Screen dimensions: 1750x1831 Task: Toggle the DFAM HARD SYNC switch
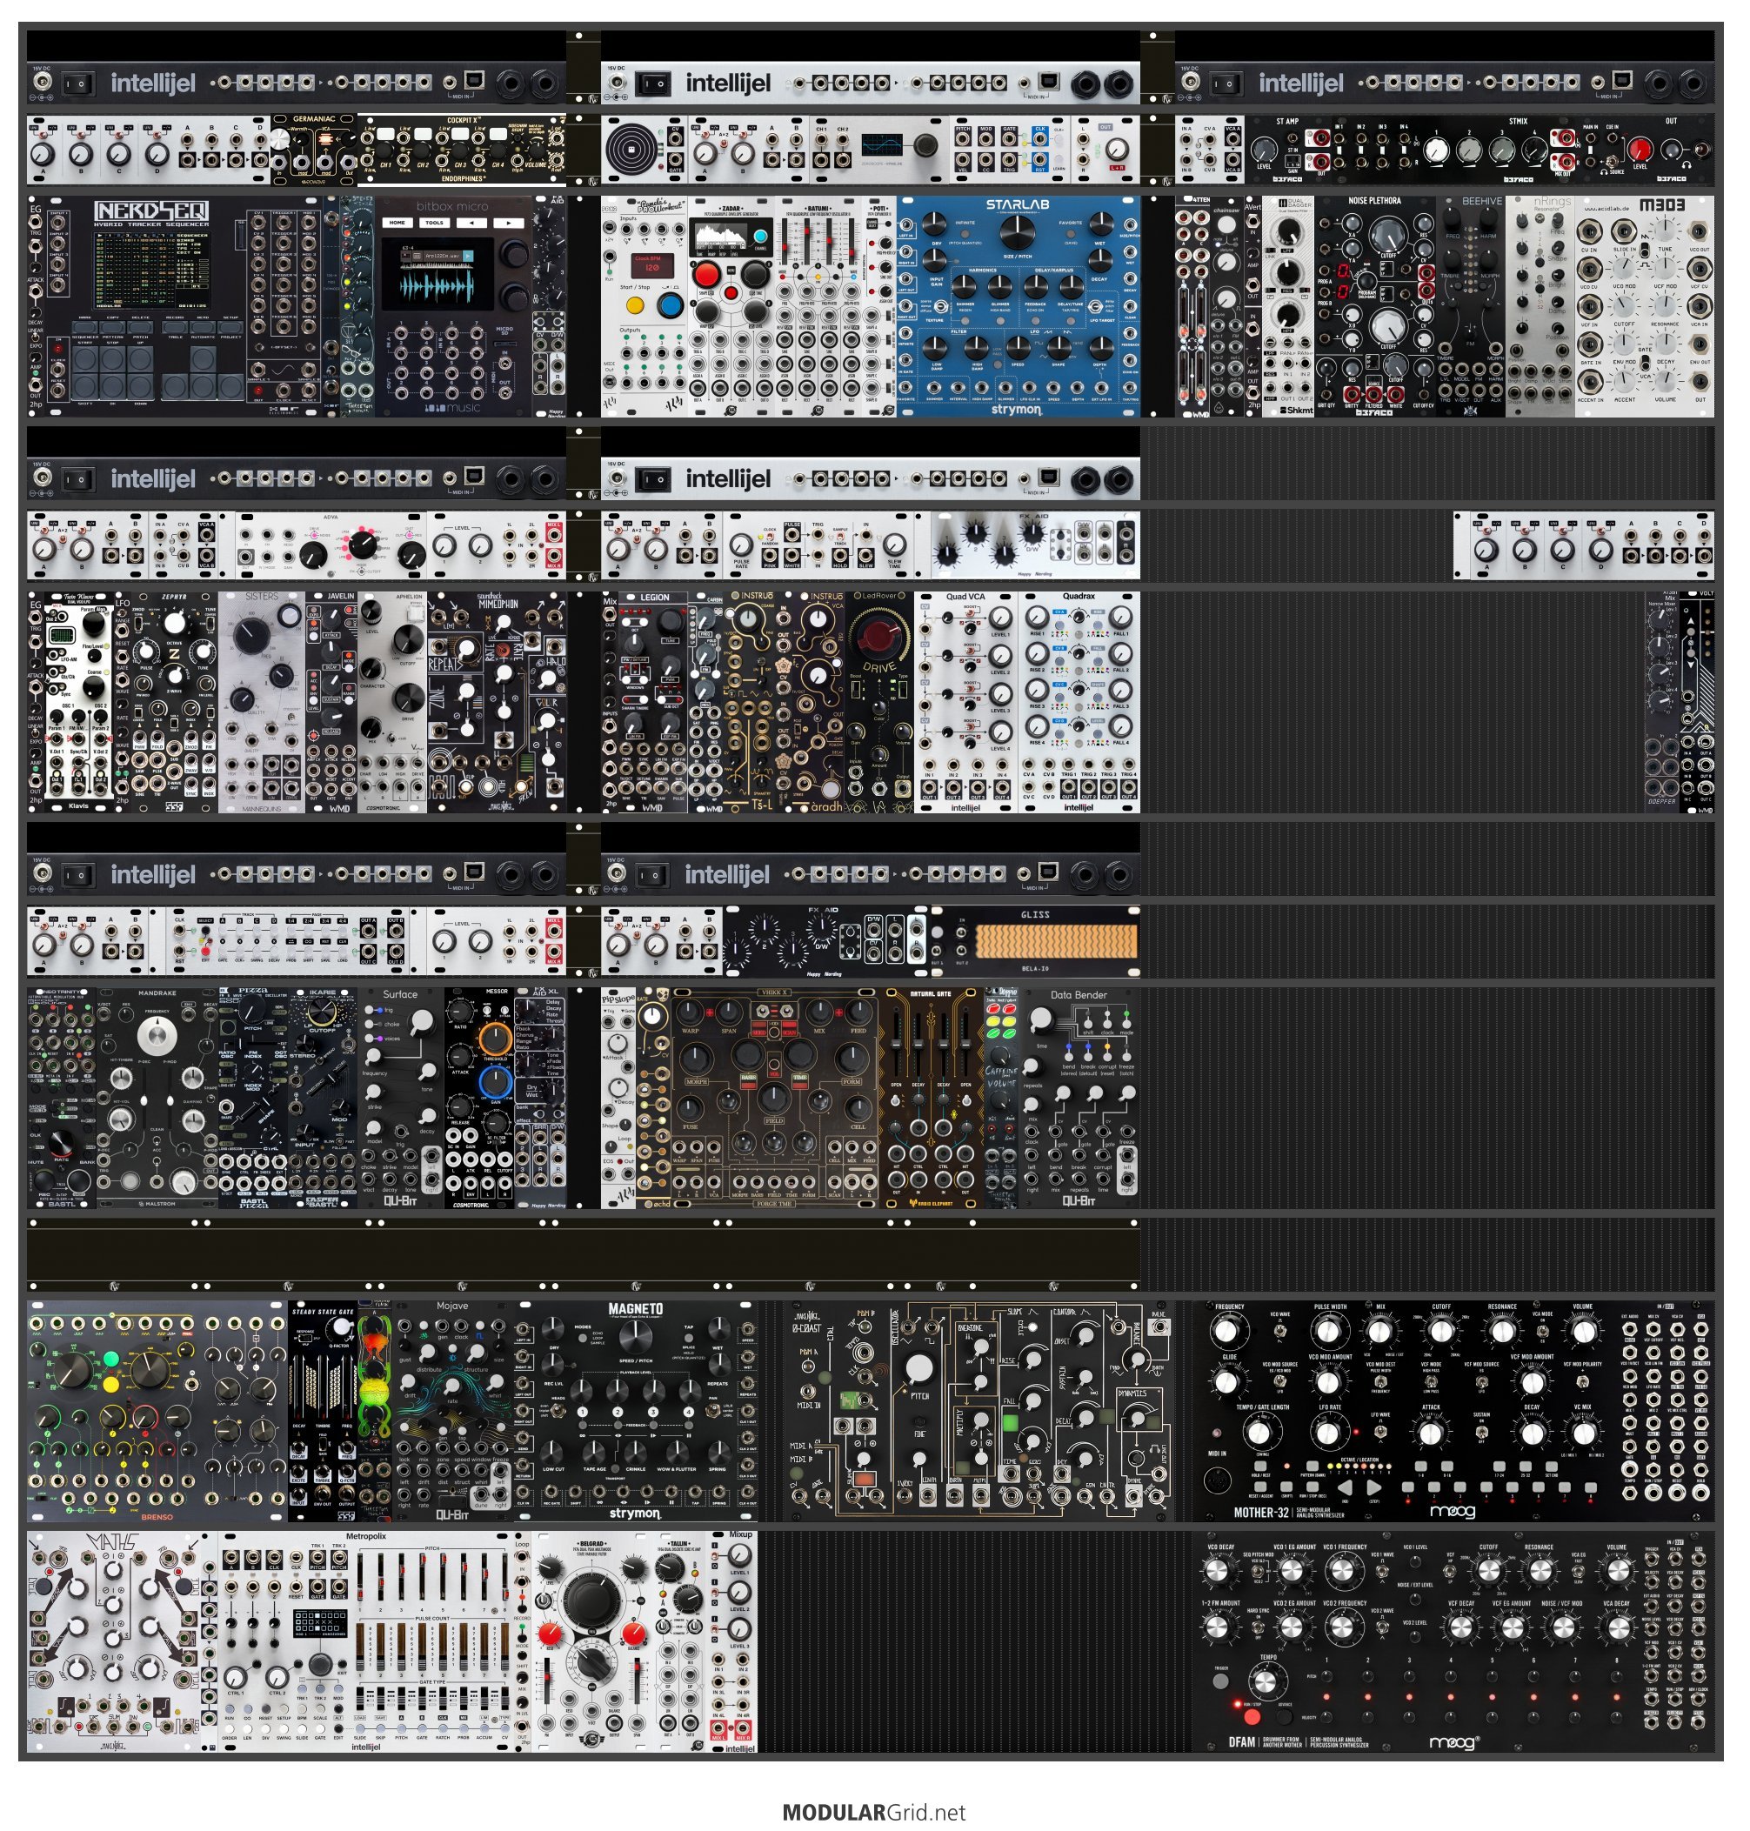(x=1258, y=1627)
